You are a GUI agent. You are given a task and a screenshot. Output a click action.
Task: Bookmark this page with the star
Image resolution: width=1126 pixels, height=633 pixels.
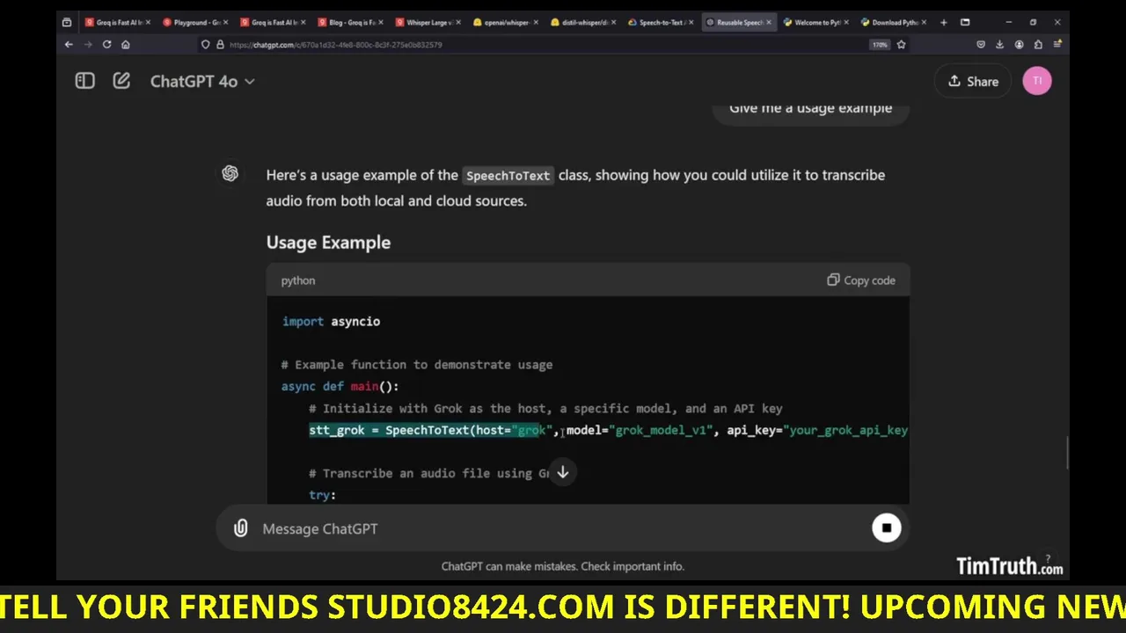coord(901,45)
